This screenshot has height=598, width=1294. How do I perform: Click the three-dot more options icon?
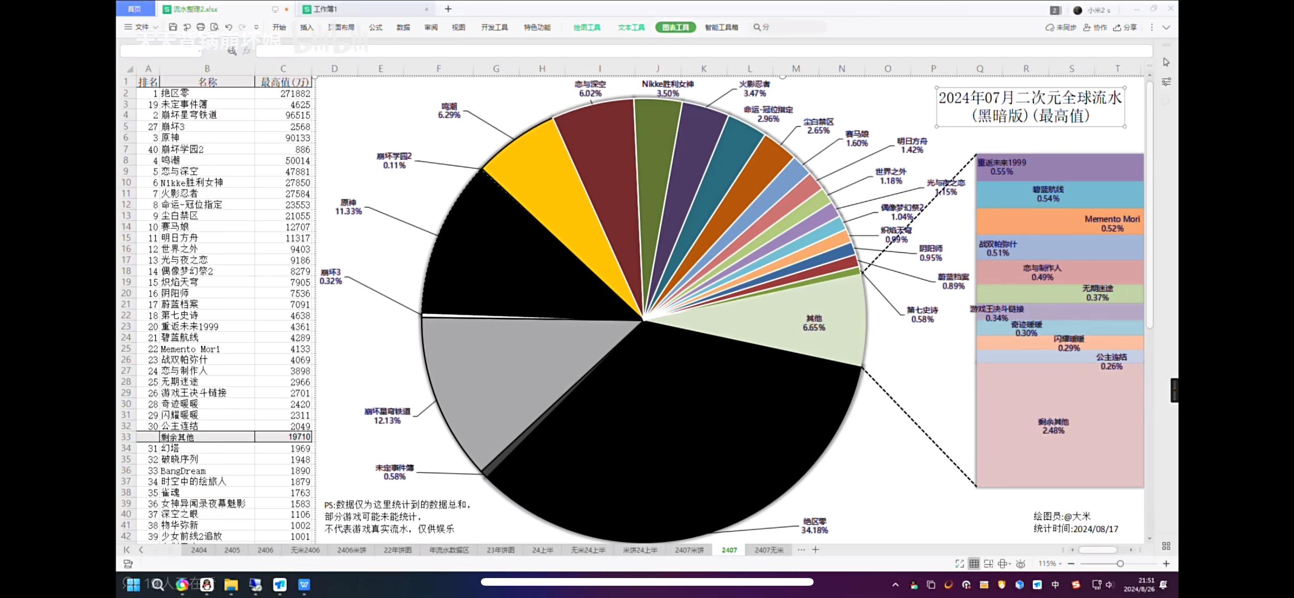click(1151, 27)
